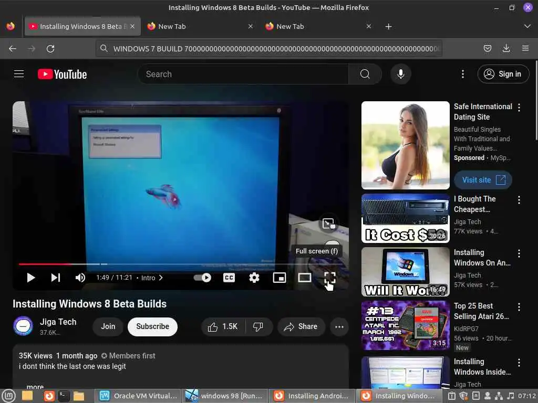Play the video
The height and width of the screenshot is (403, 538).
pyautogui.click(x=31, y=278)
